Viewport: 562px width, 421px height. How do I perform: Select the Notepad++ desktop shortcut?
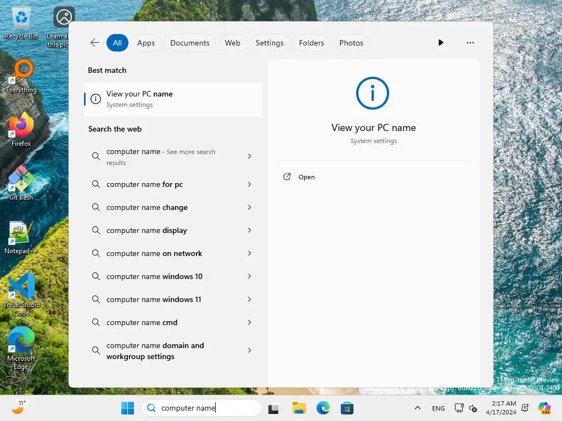coord(21,237)
